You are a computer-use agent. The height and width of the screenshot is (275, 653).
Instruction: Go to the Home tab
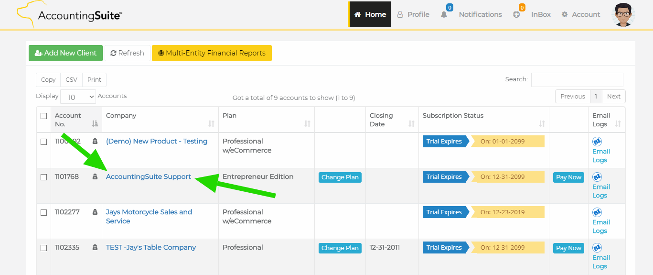tap(370, 14)
